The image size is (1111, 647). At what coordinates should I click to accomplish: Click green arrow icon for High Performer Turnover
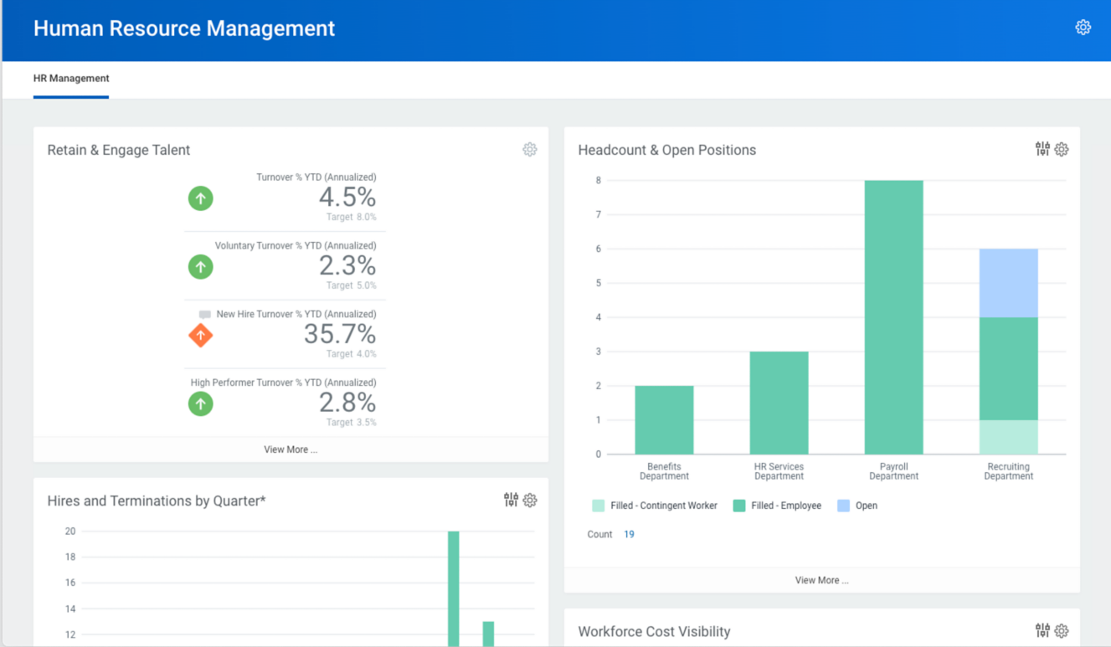point(200,404)
